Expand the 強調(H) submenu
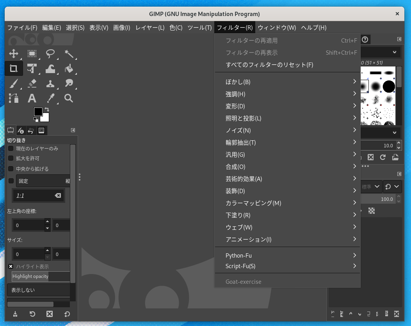Image resolution: width=411 pixels, height=326 pixels. click(x=287, y=94)
